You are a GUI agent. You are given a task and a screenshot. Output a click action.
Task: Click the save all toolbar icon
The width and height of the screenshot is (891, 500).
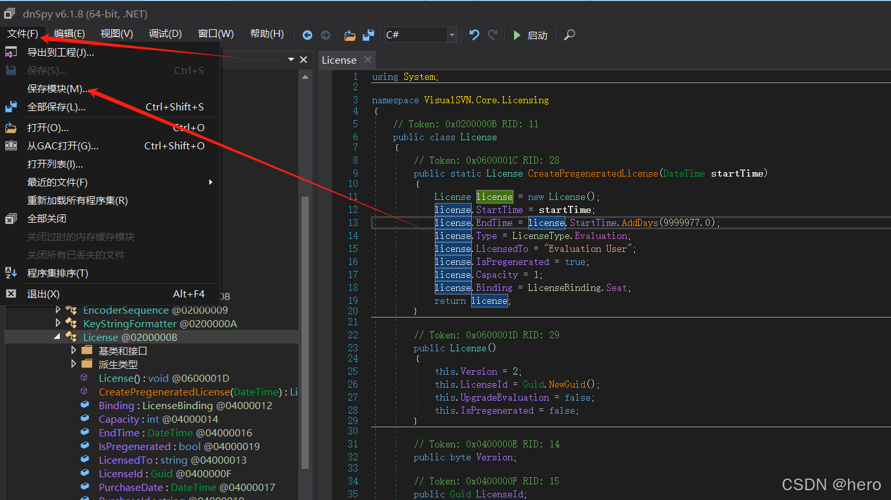click(x=368, y=35)
